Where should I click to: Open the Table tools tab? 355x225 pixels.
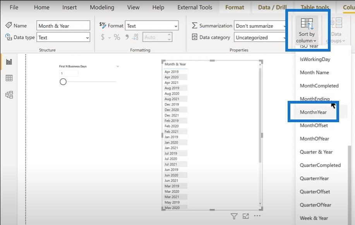pyautogui.click(x=315, y=7)
